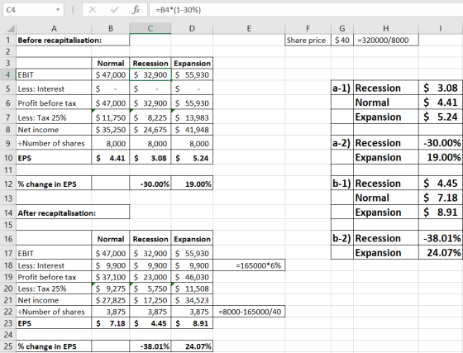This screenshot has height=353, width=463.
Task: Expand the Name Box dropdown arrow
Action: 58,10
